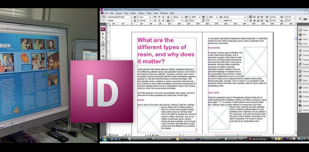Open the Pages panel

[303, 30]
